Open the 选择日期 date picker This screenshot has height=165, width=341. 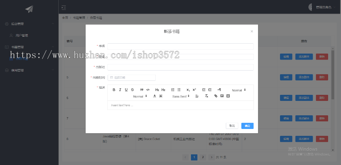131,77
